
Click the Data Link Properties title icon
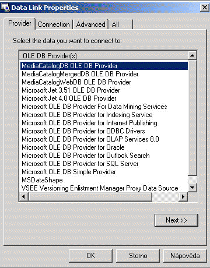point(5,8)
